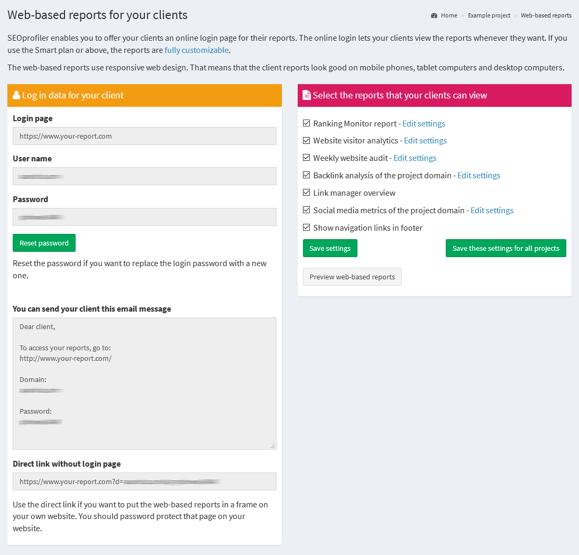Uncheck Backlink analysis of the project domain
The width and height of the screenshot is (579, 555).
pos(306,175)
